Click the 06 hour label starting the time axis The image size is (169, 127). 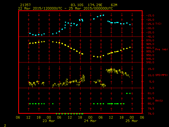(18, 117)
